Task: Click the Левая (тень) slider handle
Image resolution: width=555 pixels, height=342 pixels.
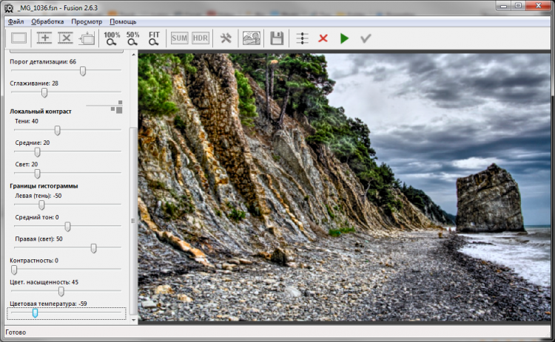Action: [x=41, y=205]
